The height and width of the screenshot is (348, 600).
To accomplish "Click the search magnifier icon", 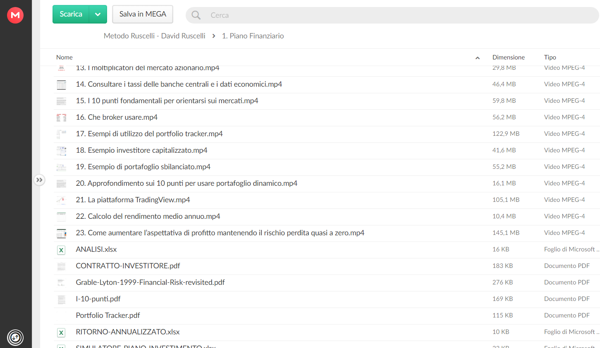I will pos(196,15).
